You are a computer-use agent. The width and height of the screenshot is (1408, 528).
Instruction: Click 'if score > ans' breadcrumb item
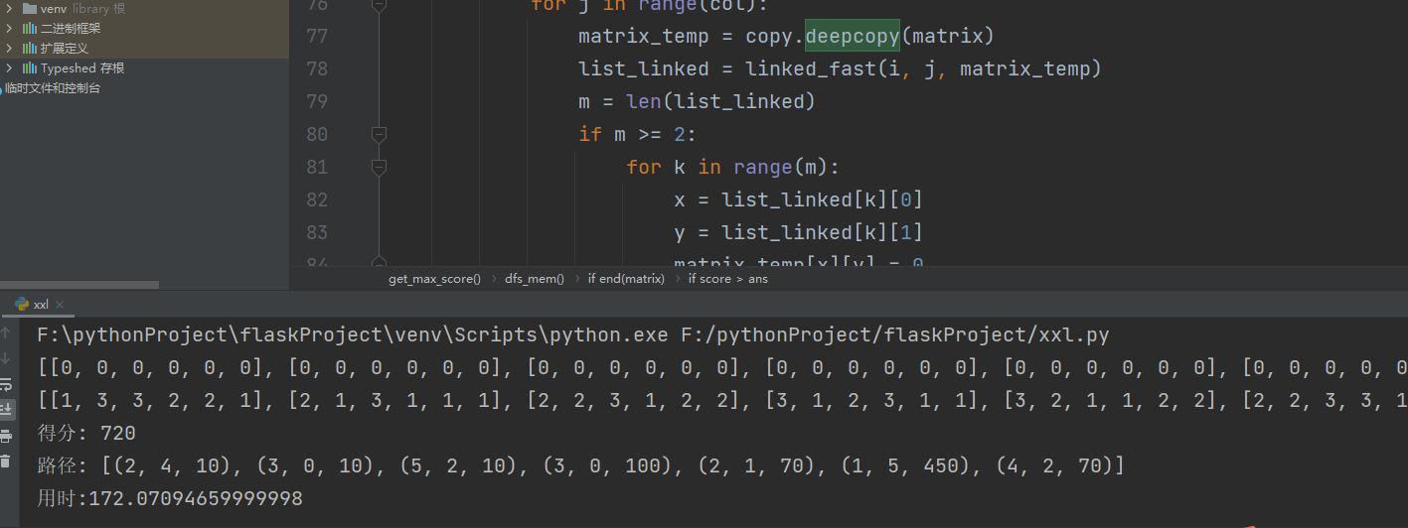coord(727,279)
